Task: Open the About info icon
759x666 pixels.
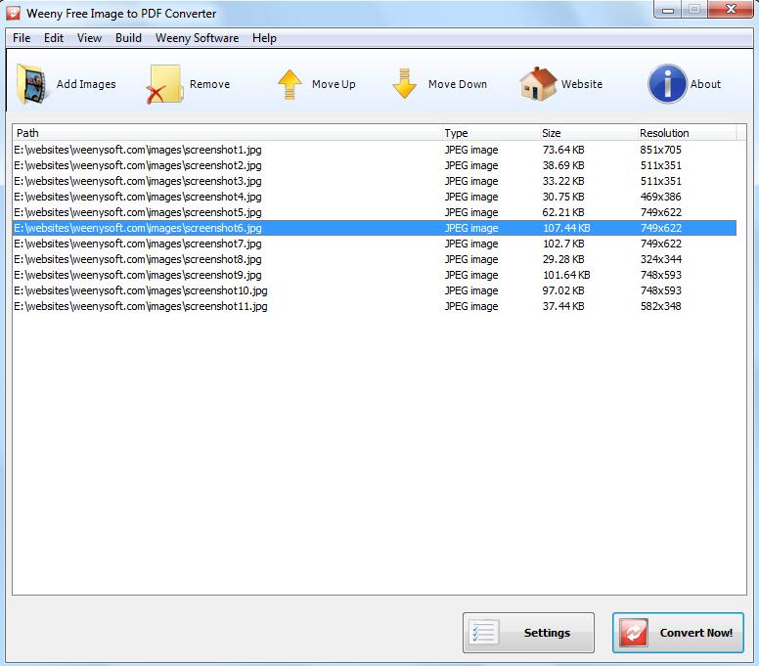Action: (x=667, y=84)
